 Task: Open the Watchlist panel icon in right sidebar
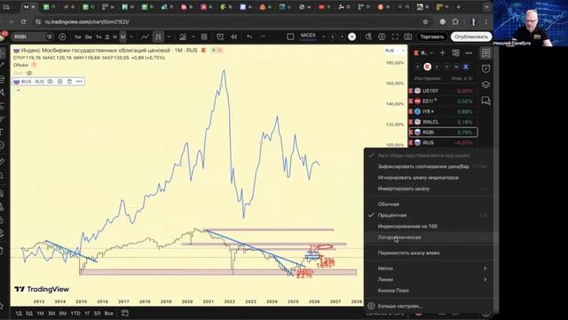pyautogui.click(x=485, y=53)
